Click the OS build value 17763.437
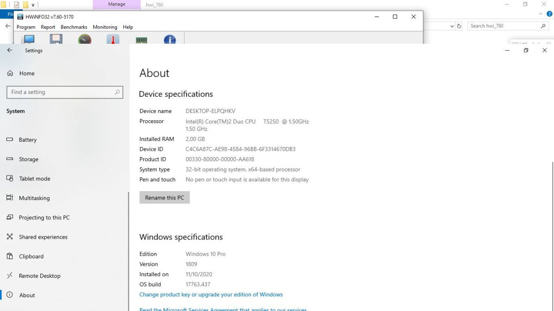The height and width of the screenshot is (311, 554). 198,284
